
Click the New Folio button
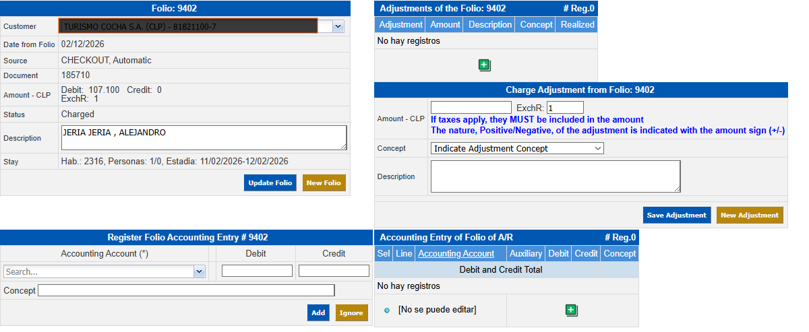click(324, 182)
